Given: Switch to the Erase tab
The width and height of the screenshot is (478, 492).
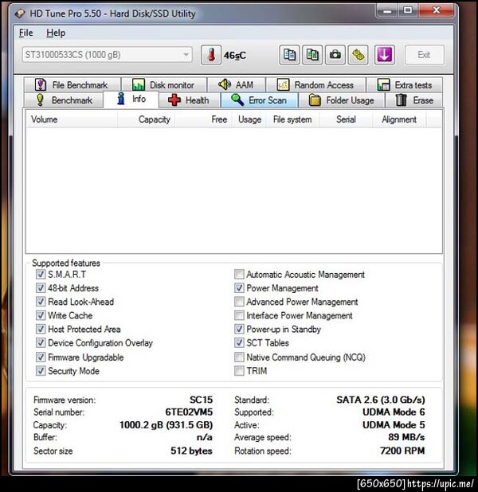Looking at the screenshot, I should coord(414,100).
